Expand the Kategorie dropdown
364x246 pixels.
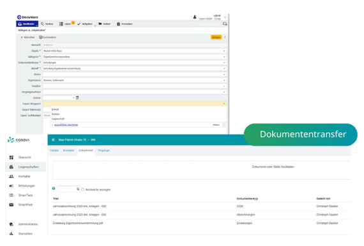coord(224,57)
